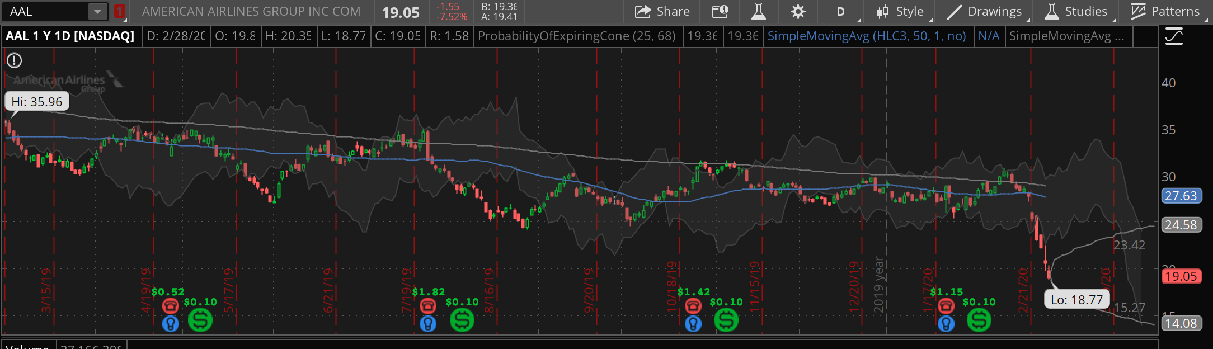The height and width of the screenshot is (349, 1213).
Task: Open the D timeframe selector
Action: [841, 11]
